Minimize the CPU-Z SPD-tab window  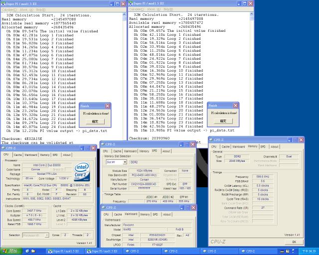[181, 144]
